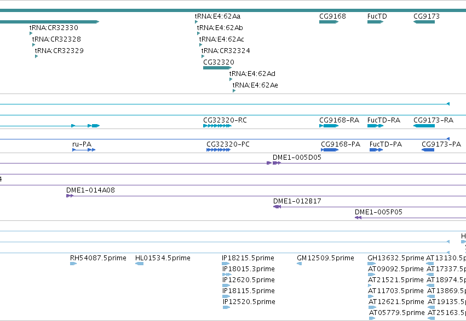Screen dimensions: 466x321
Task: Select the CG32320-PC protein feature
Action: (218, 150)
